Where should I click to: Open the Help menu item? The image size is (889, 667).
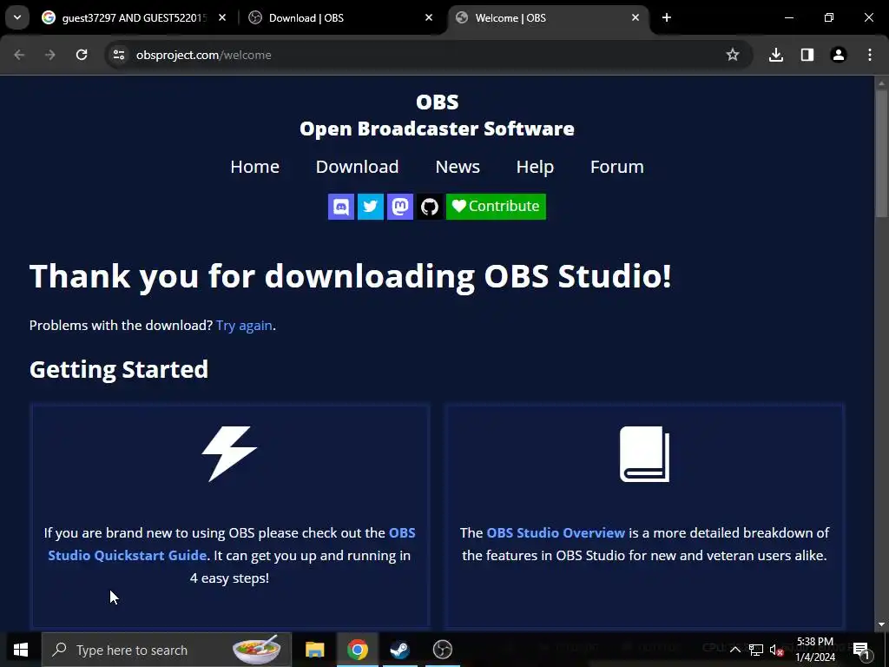click(535, 167)
